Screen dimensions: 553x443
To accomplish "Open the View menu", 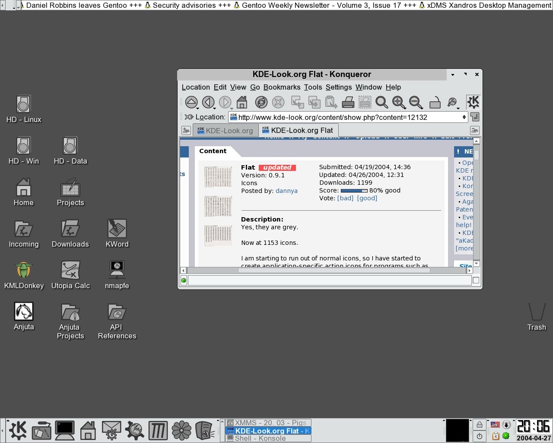I will 238,87.
